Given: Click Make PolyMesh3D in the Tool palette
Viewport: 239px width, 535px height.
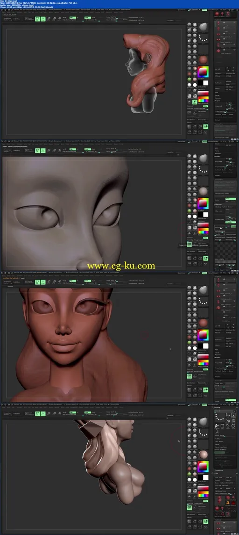Looking at the screenshot, I should pos(227,483).
